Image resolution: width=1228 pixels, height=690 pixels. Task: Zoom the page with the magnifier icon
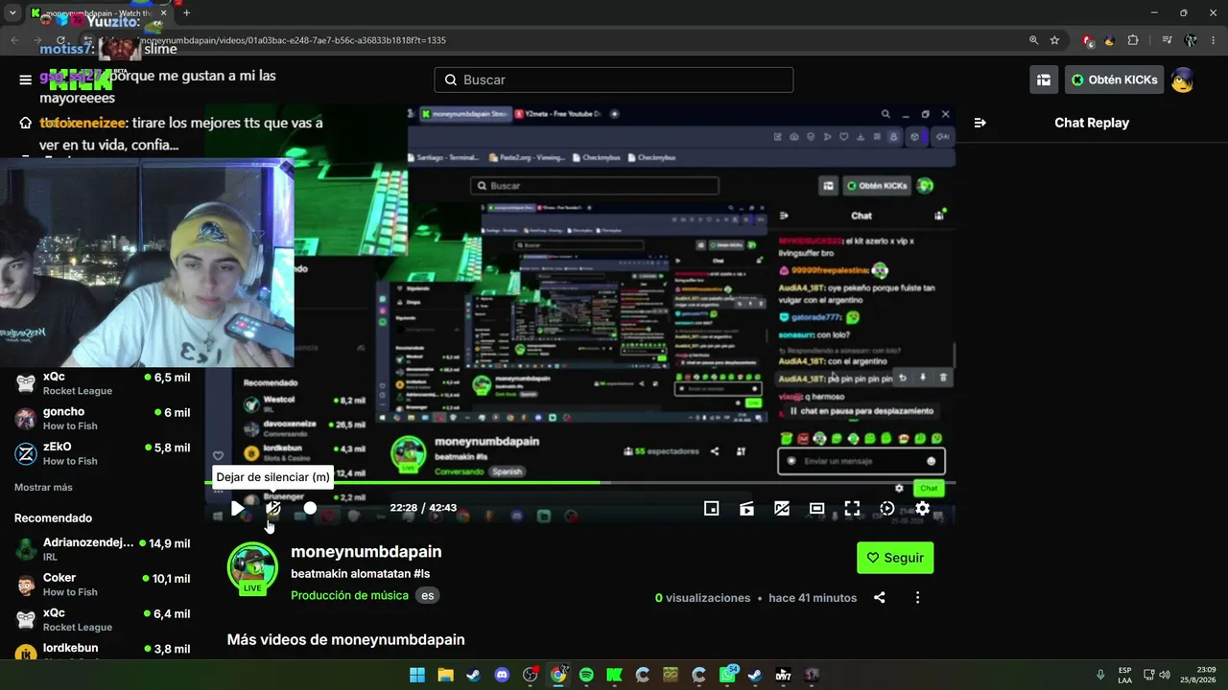1033,40
